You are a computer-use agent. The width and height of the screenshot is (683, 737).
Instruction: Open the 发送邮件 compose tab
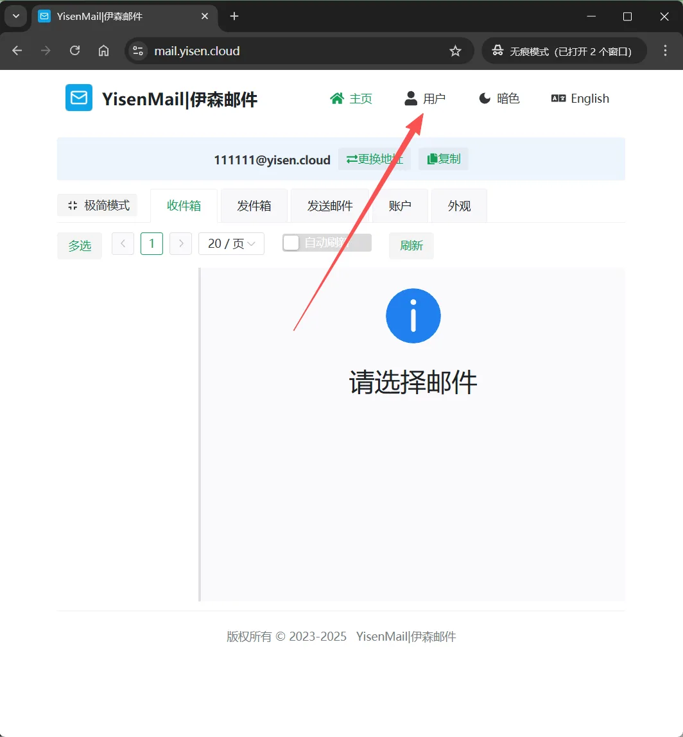pos(330,205)
